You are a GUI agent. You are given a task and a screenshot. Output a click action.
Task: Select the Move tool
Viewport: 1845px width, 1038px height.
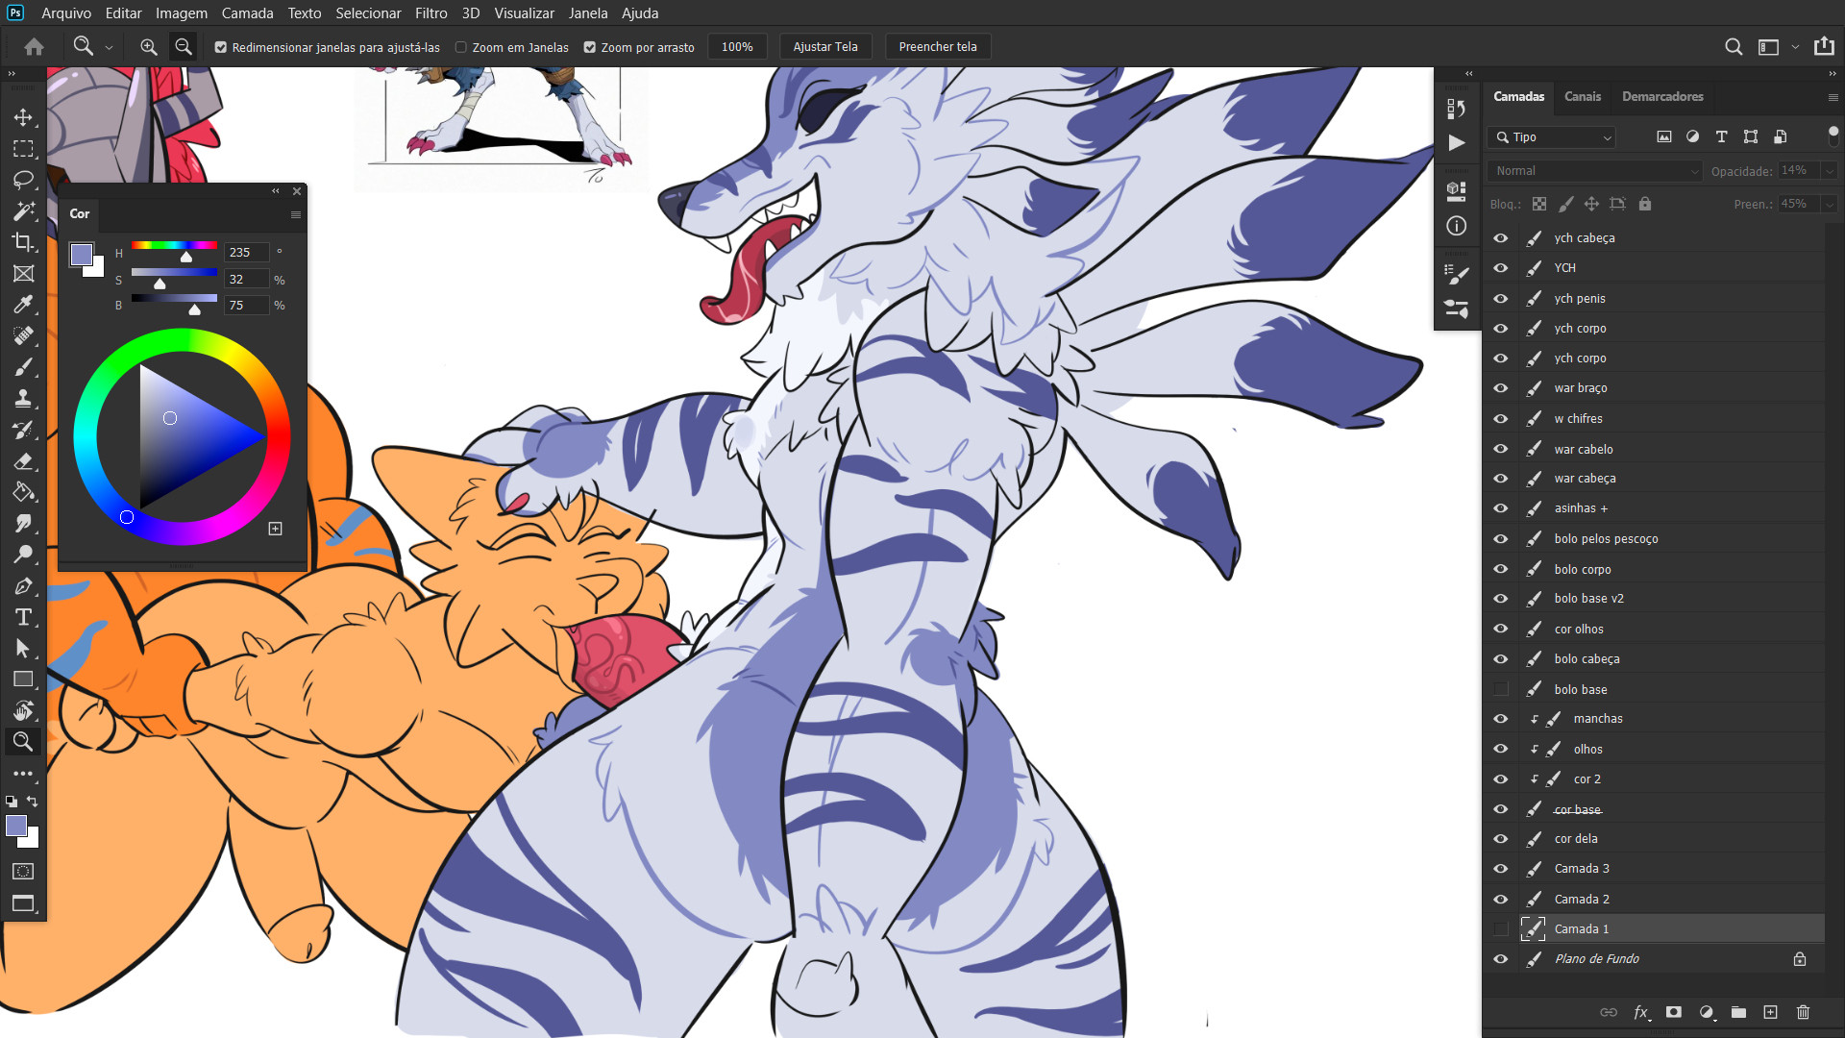(23, 117)
